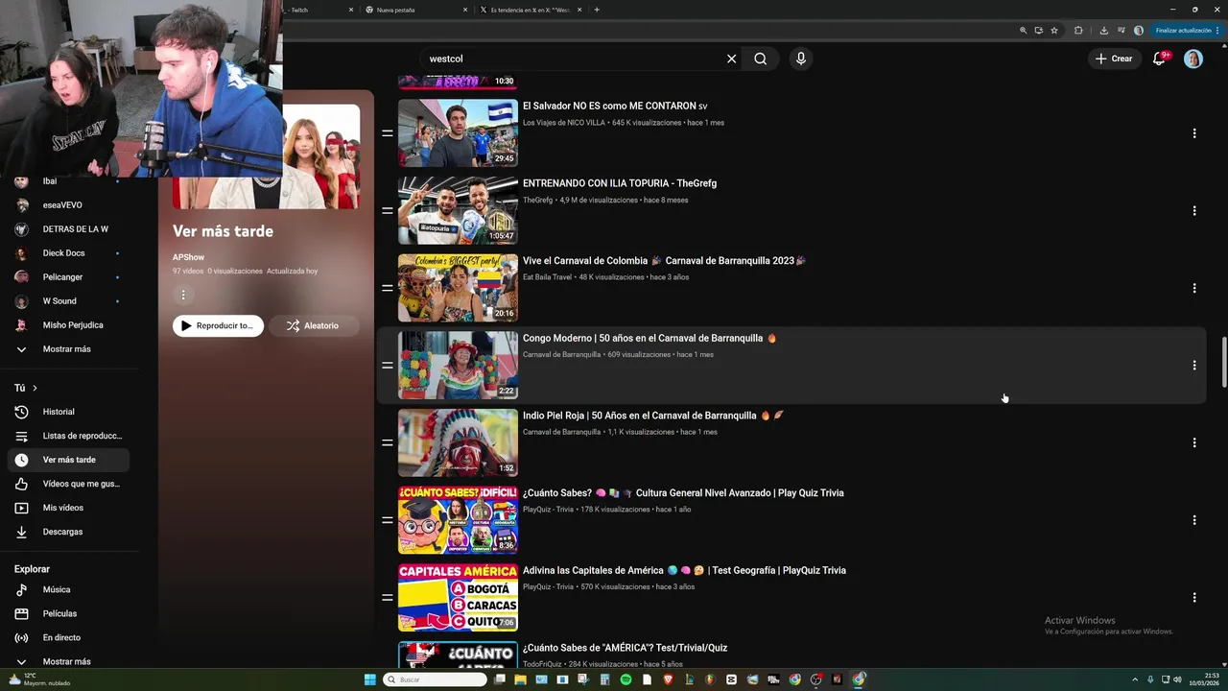Open Los Viajes de NICO VILLA channel
The image size is (1228, 691).
tap(564, 123)
